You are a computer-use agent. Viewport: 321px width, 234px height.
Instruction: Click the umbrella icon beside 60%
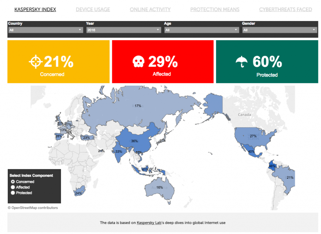click(242, 62)
